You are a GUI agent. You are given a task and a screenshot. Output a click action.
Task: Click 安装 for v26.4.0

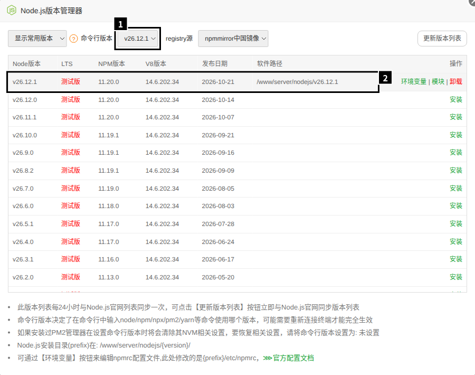click(456, 241)
